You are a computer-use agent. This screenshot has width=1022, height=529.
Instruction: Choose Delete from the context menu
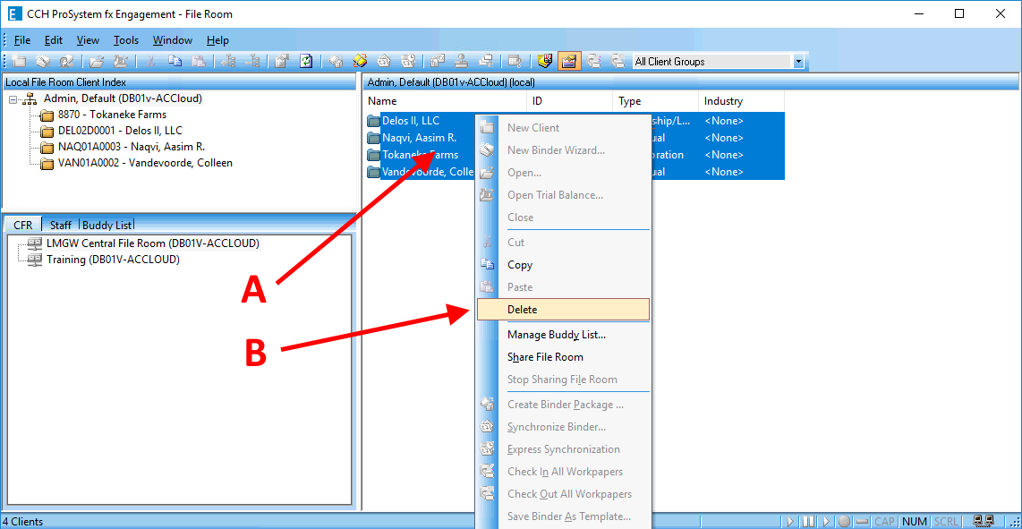(x=563, y=309)
